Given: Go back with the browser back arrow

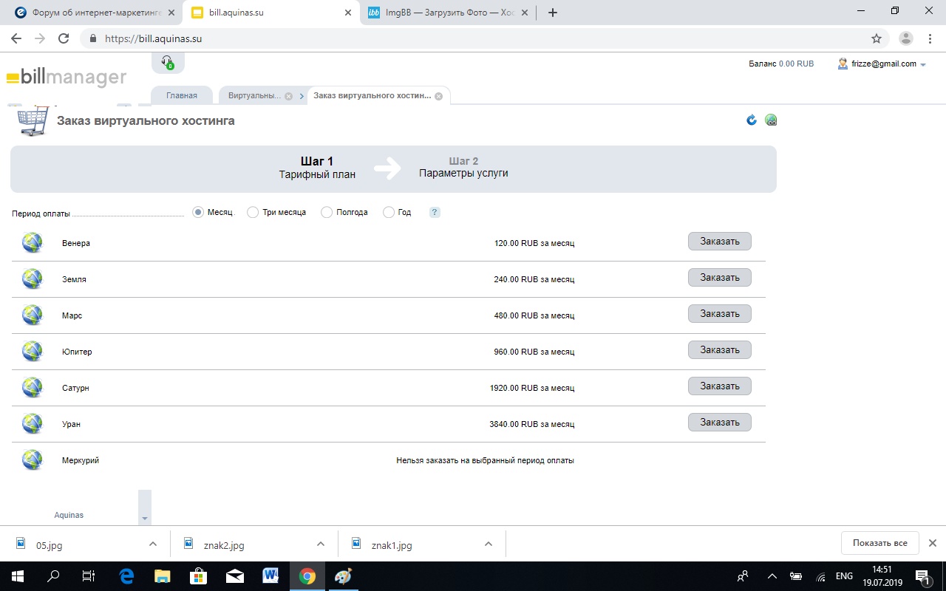Looking at the screenshot, I should click(x=16, y=38).
